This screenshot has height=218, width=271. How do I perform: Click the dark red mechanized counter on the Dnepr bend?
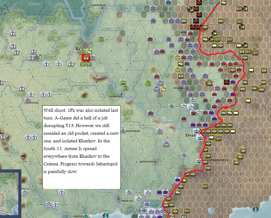coord(151,113)
